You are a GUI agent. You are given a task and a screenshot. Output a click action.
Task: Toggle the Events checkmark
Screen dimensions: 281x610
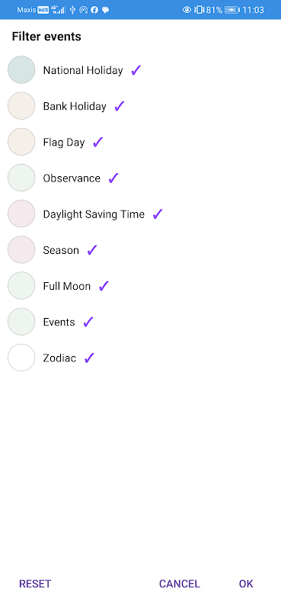[88, 322]
